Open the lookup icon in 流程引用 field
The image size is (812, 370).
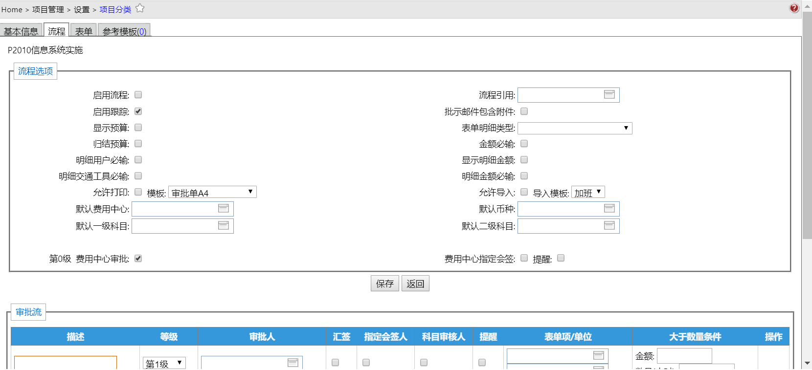click(609, 94)
